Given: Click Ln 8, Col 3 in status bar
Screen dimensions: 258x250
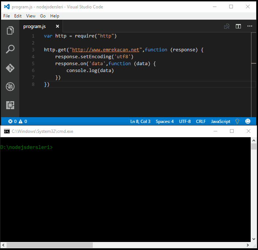Looking at the screenshot, I should point(140,122).
